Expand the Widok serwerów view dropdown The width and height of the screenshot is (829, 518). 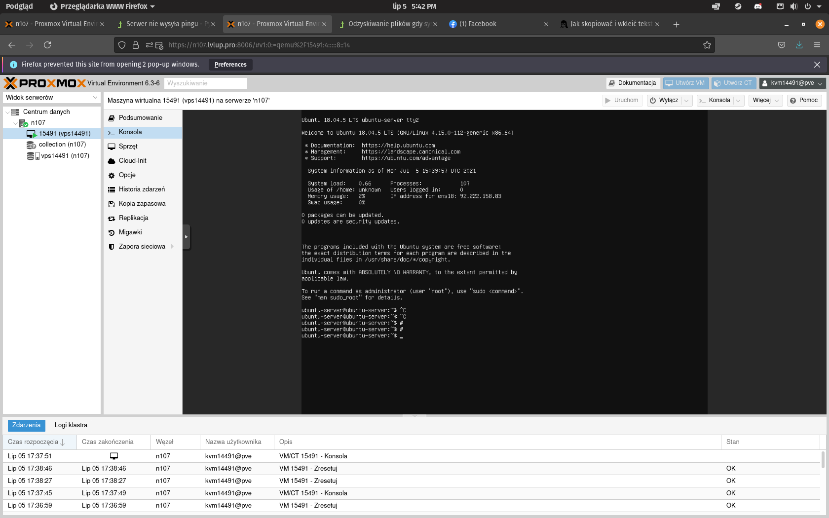pos(95,98)
